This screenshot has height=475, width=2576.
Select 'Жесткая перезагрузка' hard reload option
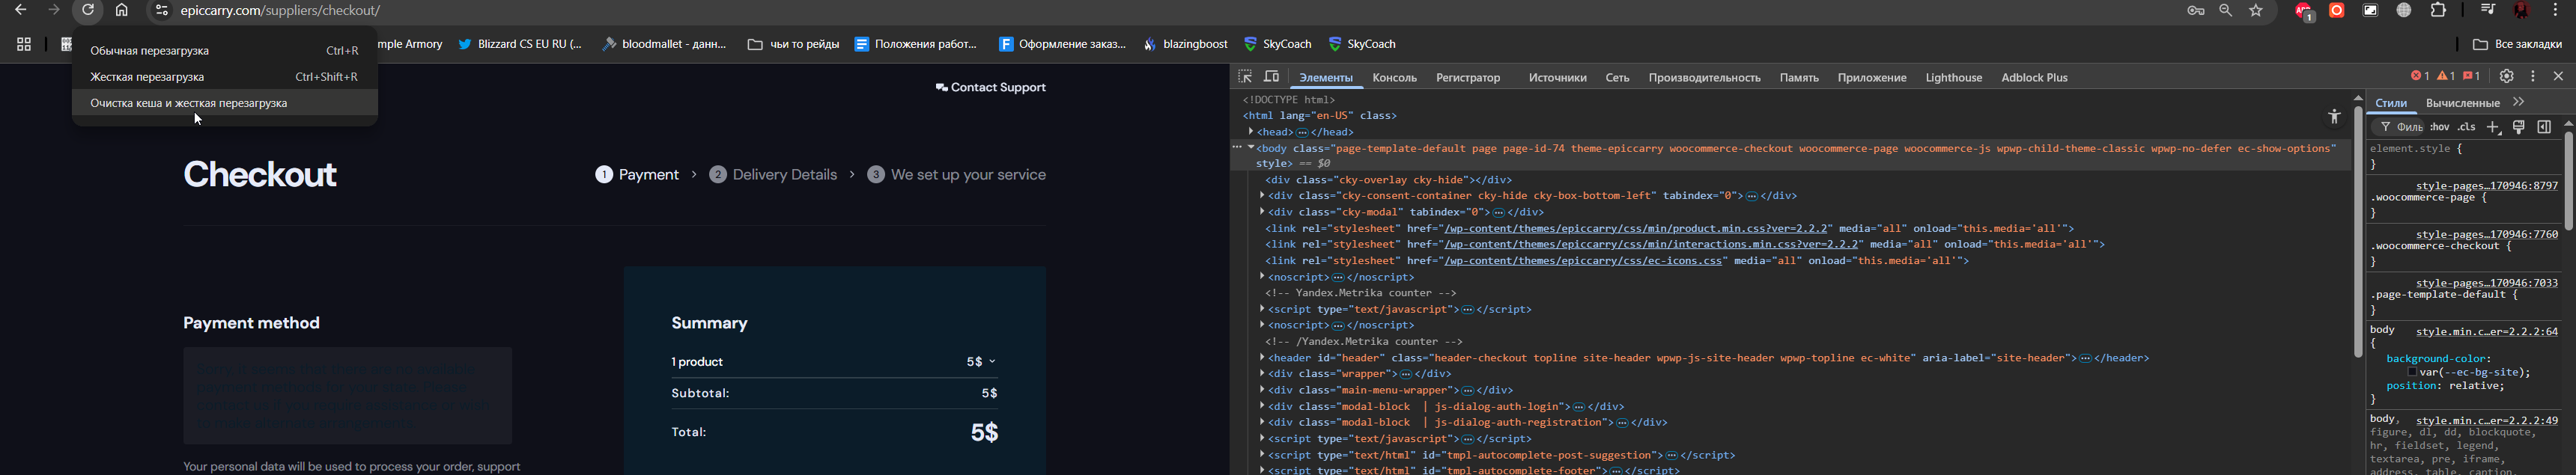point(225,77)
